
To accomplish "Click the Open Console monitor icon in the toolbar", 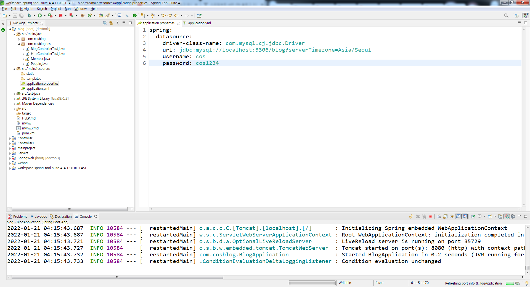I will [x=119, y=15].
